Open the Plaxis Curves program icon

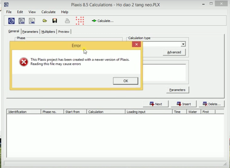(x=32, y=21)
